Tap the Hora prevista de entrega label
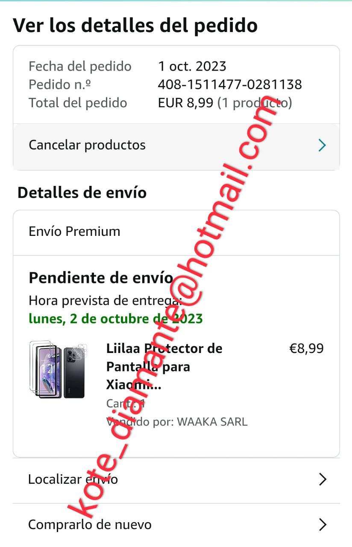Screen dimensions: 352x547 (x=106, y=301)
